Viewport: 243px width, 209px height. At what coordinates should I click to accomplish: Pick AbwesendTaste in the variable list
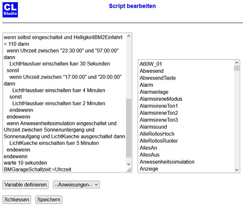tap(158, 78)
